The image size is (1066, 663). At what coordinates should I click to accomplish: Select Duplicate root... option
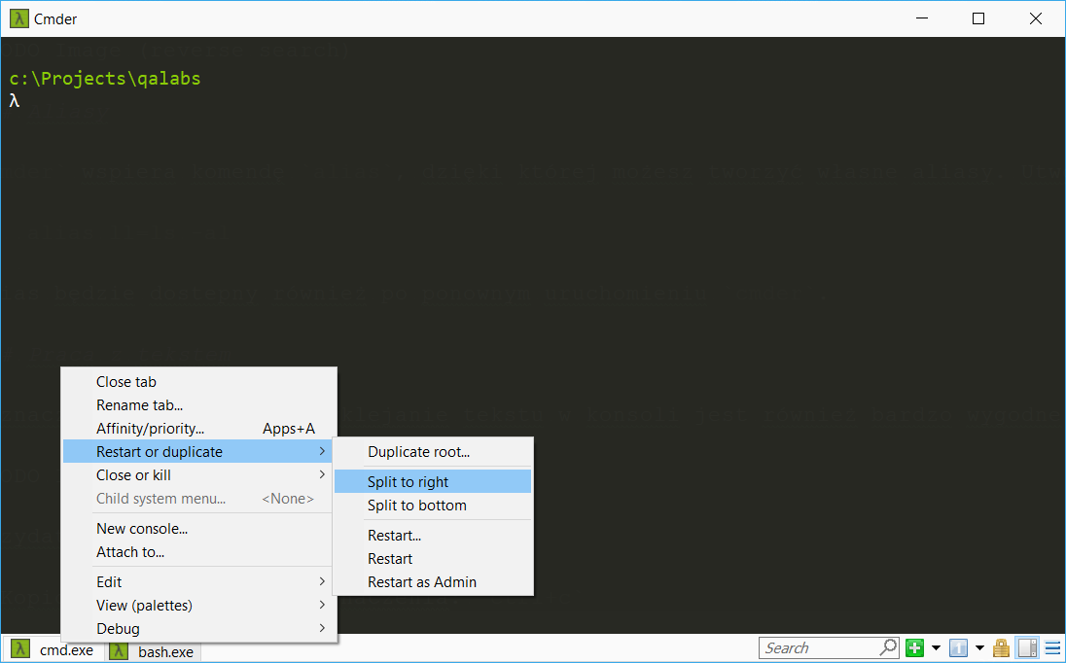point(418,452)
